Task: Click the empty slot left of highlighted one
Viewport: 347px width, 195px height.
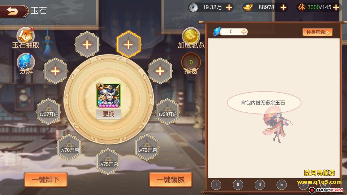Action: 87,44
